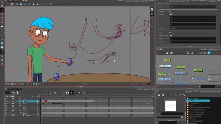221x124 pixels.
Task: Open the Character_template.tpl library folder
Action: 196,110
